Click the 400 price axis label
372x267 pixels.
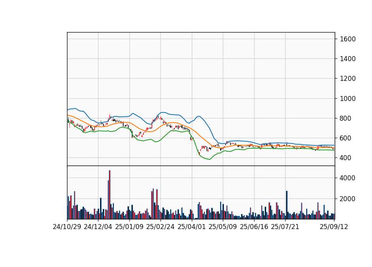346,158
